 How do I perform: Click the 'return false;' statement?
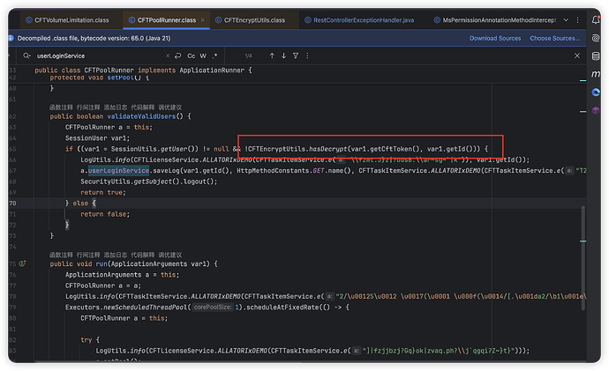pos(105,214)
